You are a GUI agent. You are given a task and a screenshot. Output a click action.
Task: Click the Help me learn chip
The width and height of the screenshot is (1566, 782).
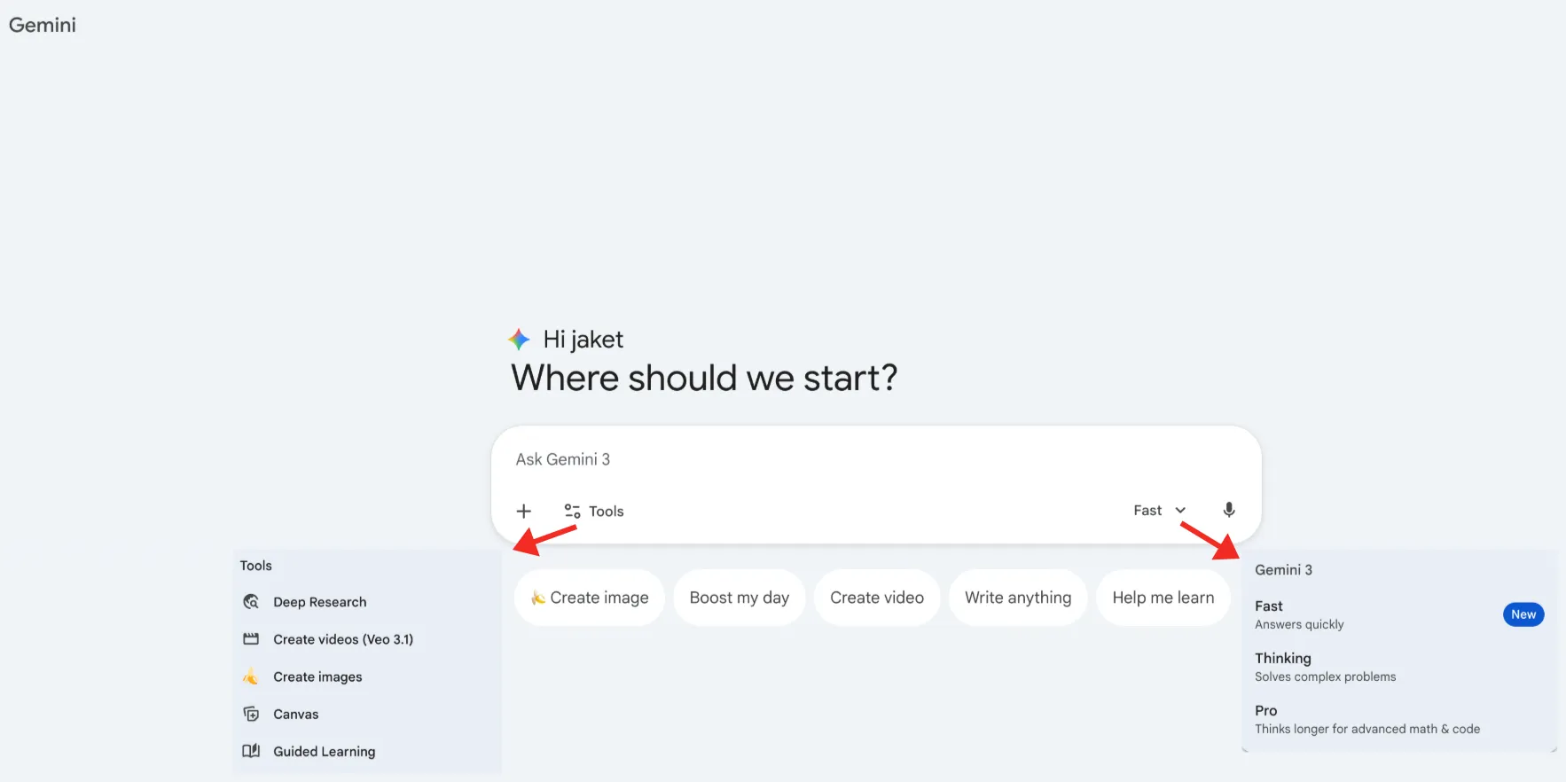coord(1163,597)
